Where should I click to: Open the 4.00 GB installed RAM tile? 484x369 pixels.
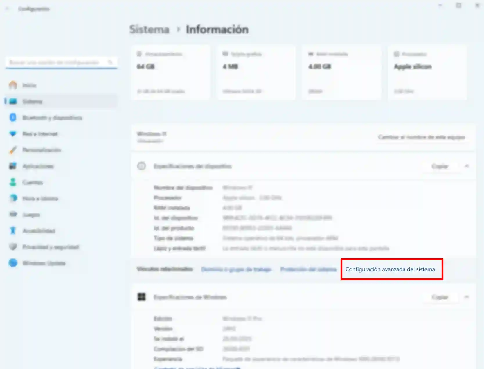pyautogui.click(x=342, y=72)
